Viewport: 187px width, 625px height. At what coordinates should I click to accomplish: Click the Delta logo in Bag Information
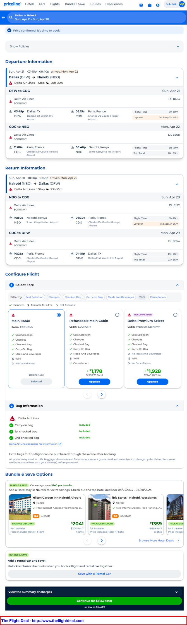[x=12, y=418]
